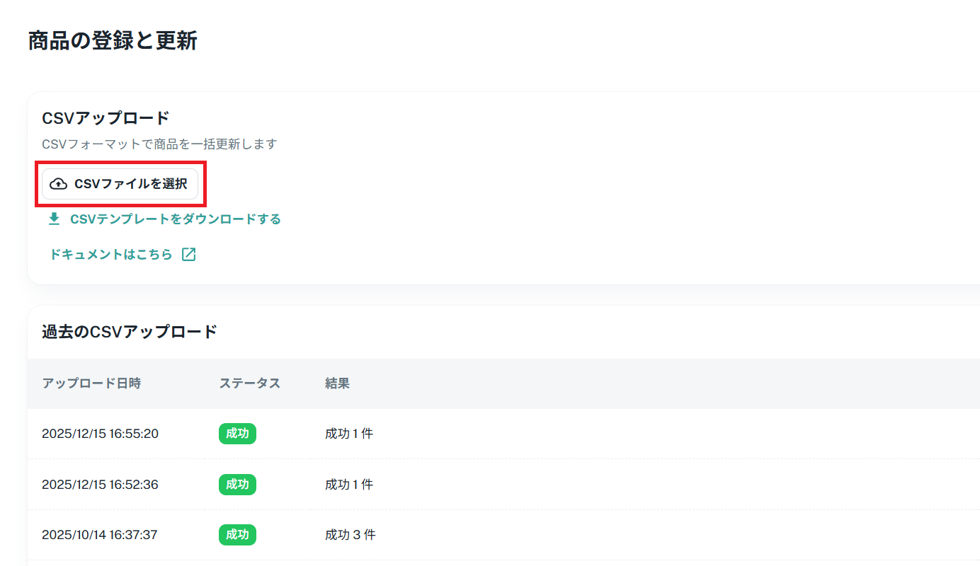This screenshot has width=980, height=566.
Task: Click the 成功３件 result text
Action: 350,535
